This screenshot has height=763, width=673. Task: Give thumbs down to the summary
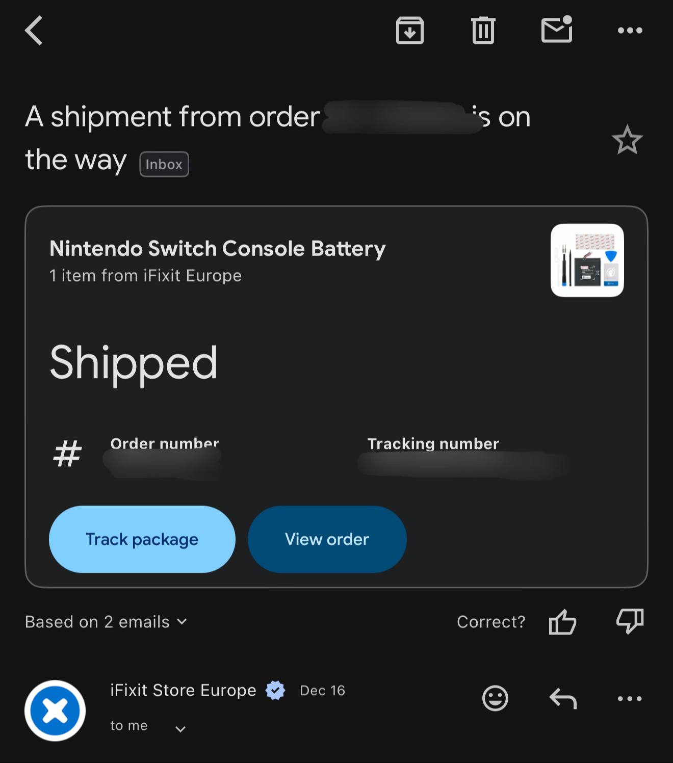tap(630, 622)
